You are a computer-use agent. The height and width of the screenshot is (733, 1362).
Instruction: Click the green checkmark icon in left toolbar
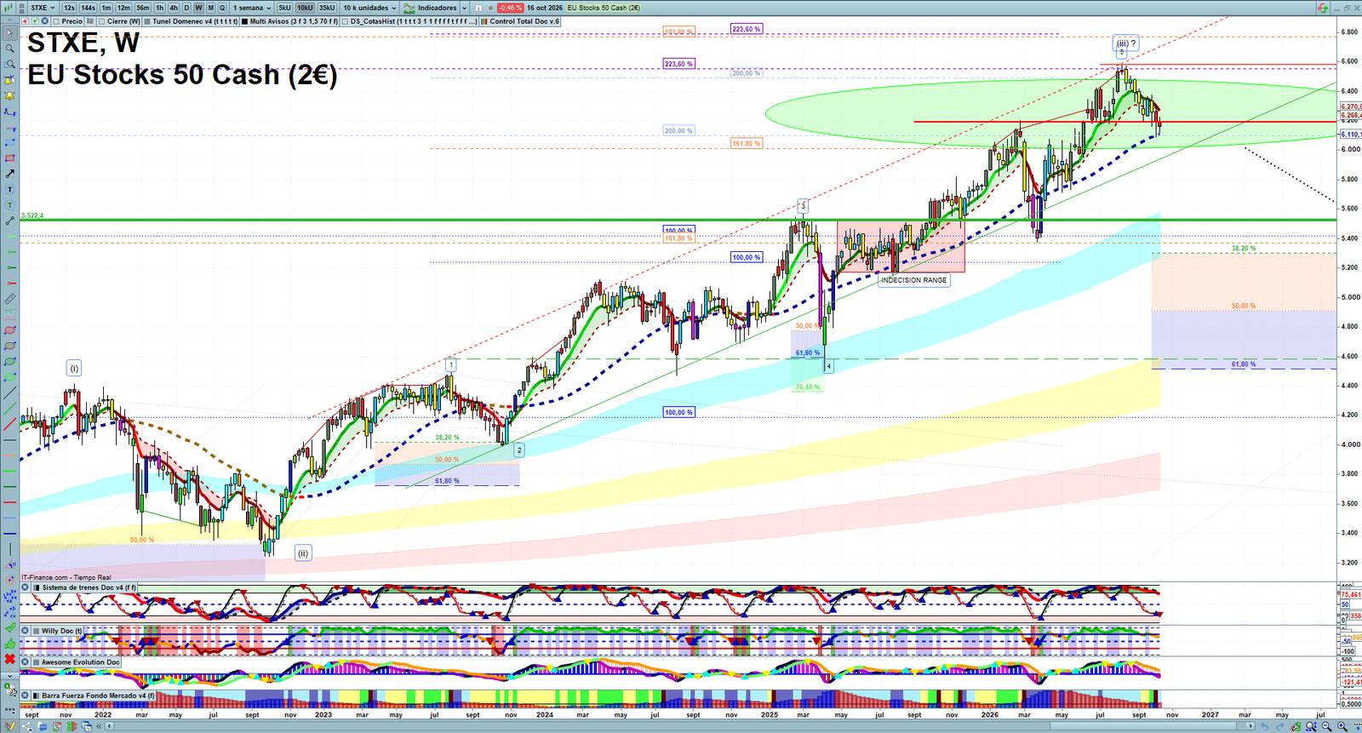pos(9,627)
